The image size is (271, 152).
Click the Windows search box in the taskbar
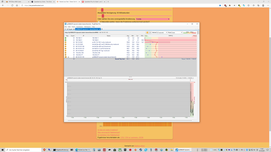[23, 150]
